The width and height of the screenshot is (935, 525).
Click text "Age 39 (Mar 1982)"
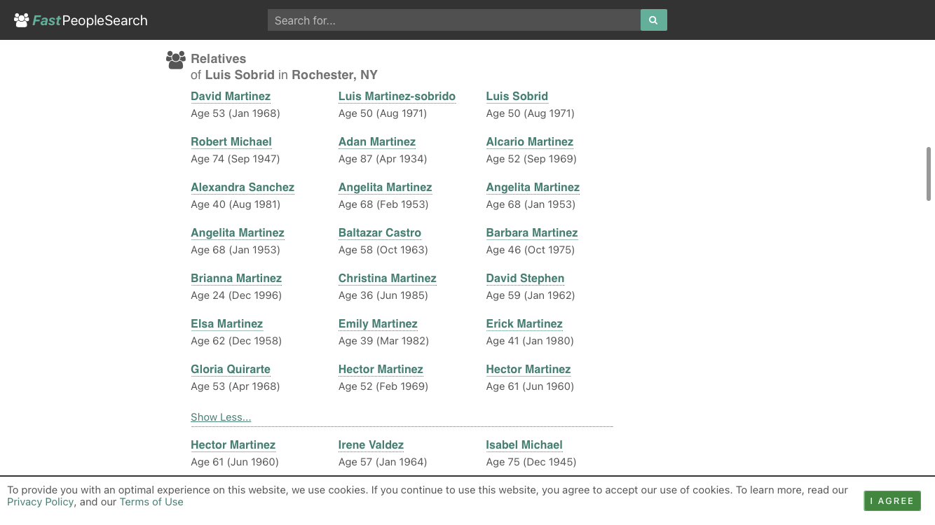(384, 341)
